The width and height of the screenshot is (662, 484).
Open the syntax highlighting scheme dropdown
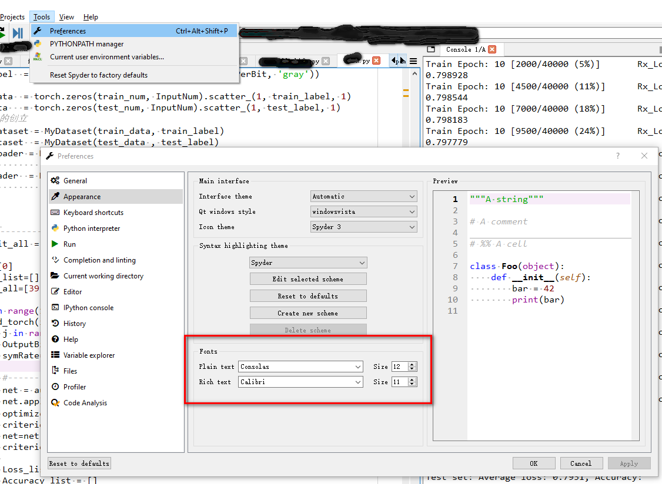(308, 263)
